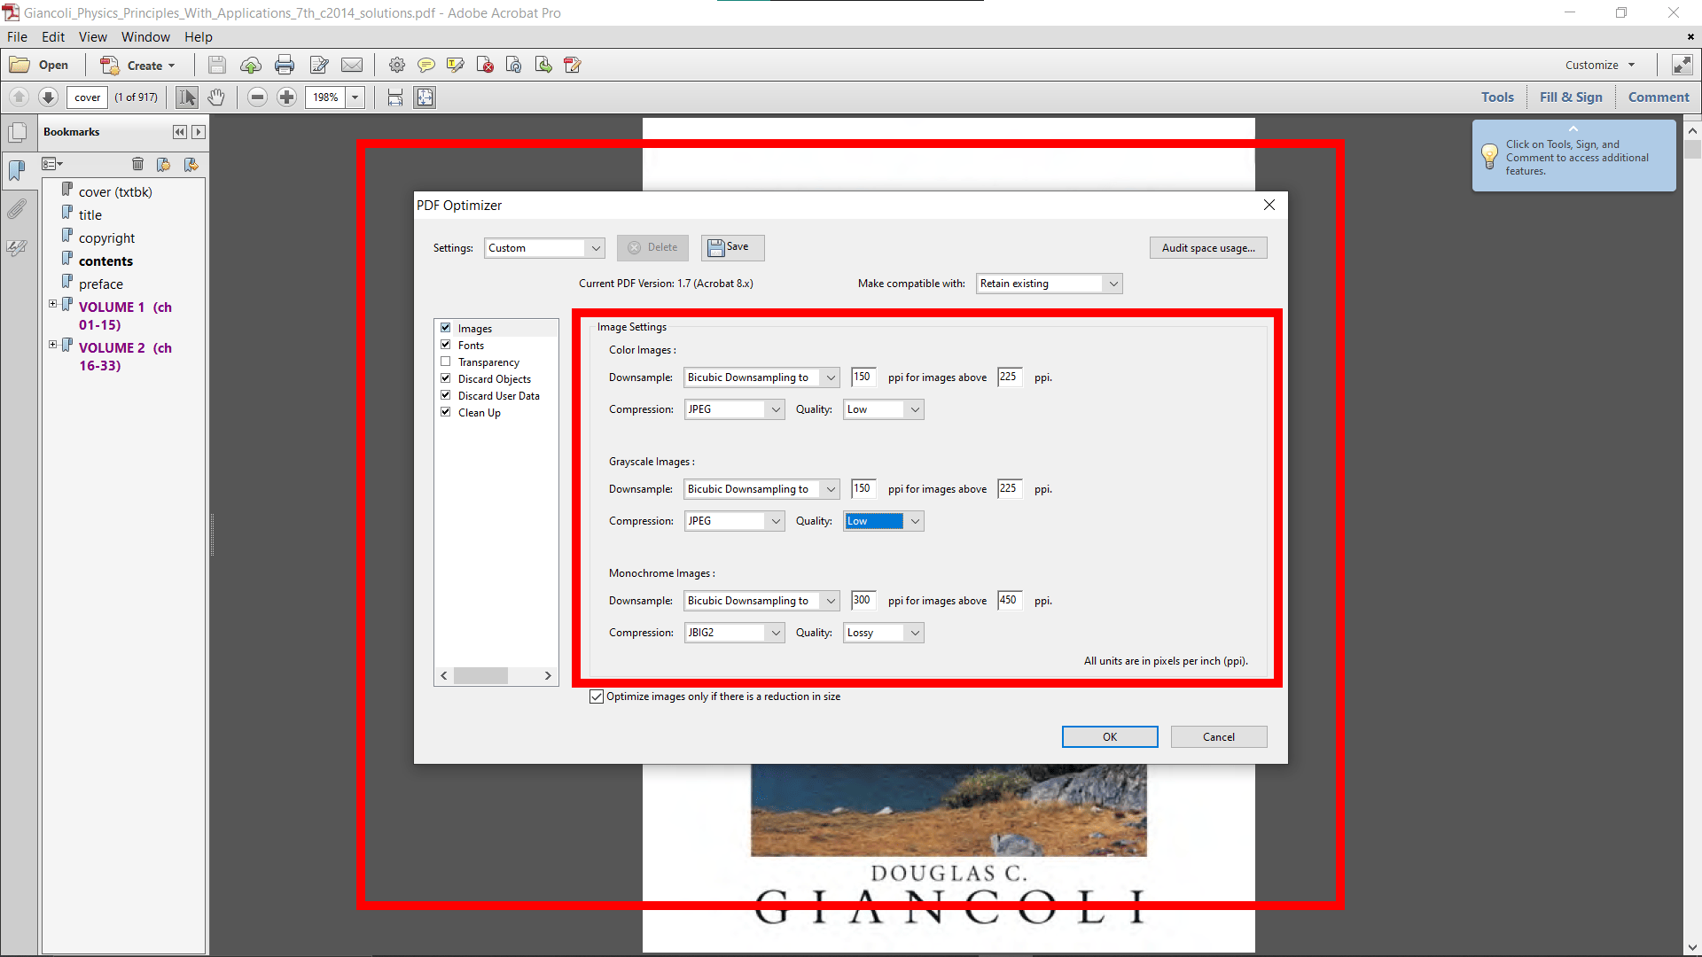This screenshot has height=957, width=1702.
Task: Click the PDF Optimizer close icon
Action: coord(1269,205)
